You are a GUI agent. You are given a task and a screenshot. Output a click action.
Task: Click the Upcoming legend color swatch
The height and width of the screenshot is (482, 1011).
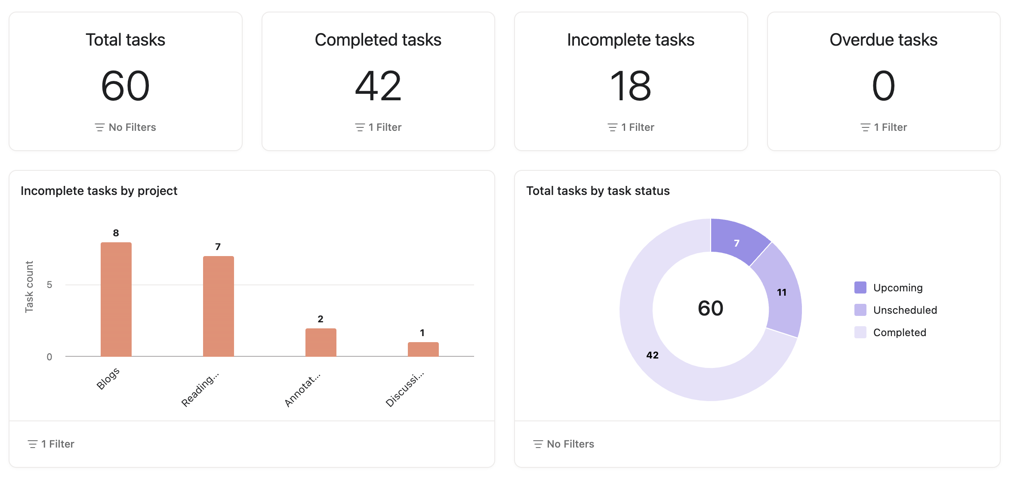860,288
